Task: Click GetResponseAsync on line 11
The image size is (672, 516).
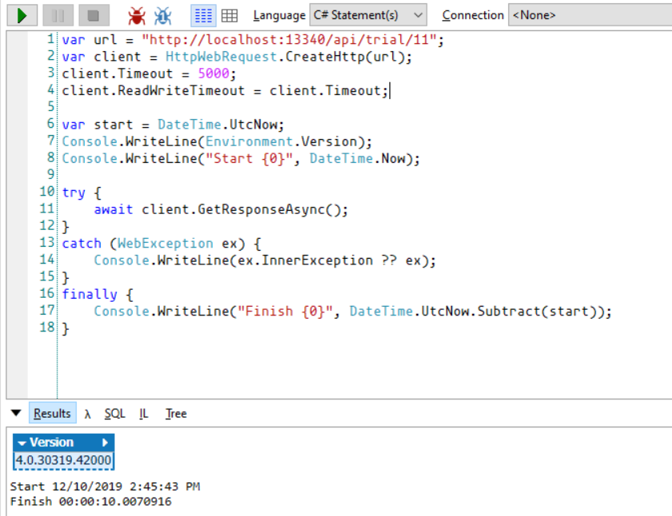Action: tap(261, 209)
